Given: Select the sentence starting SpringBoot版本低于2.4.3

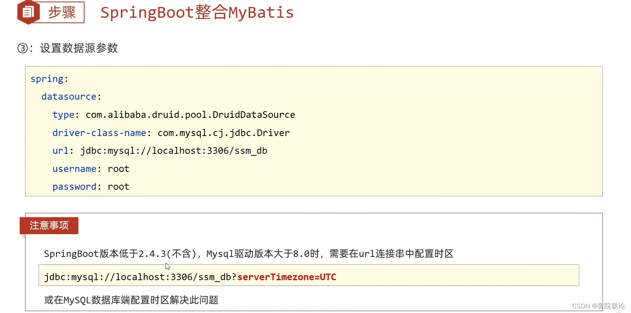Looking at the screenshot, I should [249, 254].
